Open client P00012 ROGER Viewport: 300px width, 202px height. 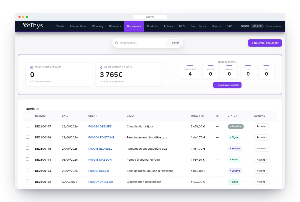click(98, 171)
